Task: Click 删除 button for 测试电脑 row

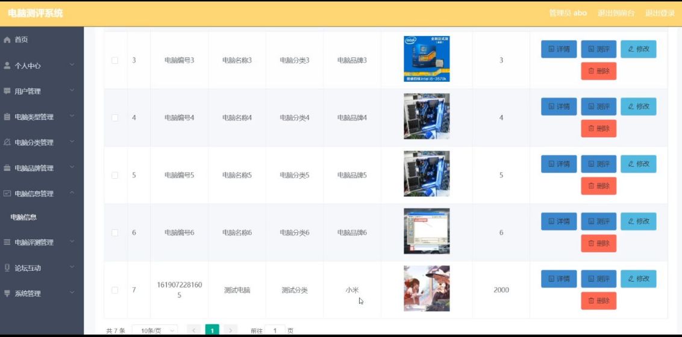Action: coord(598,300)
